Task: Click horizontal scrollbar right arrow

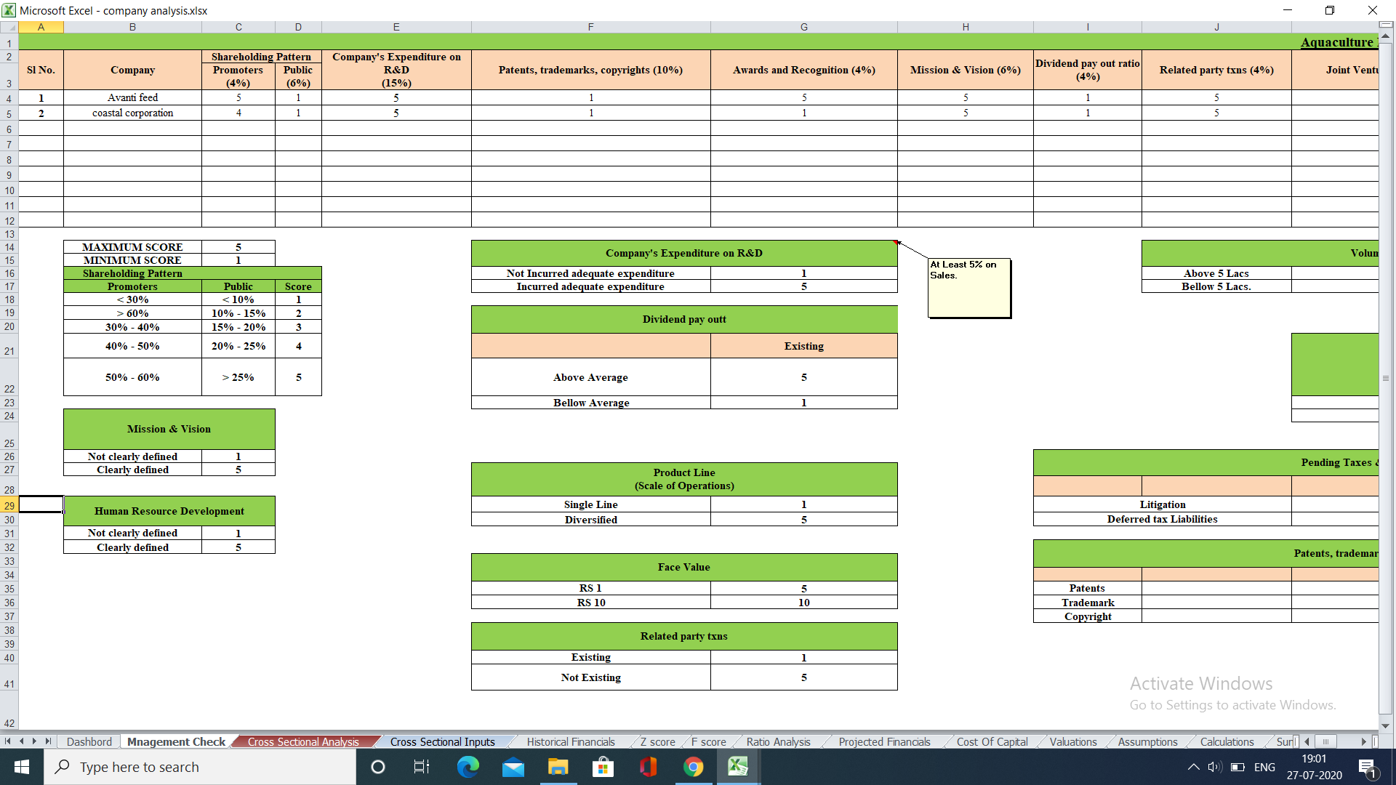Action: [1364, 741]
